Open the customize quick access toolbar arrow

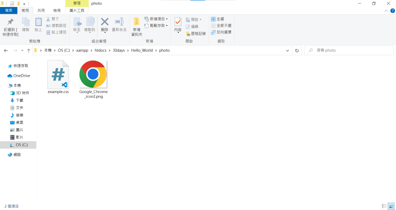coord(24,4)
